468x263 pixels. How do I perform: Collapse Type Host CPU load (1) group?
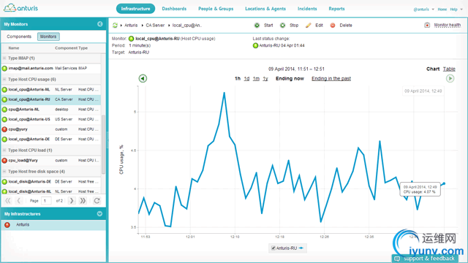4,150
